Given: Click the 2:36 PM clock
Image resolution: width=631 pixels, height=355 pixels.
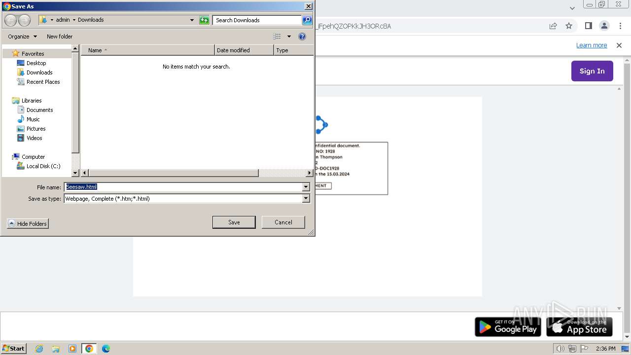Looking at the screenshot, I should (x=605, y=349).
